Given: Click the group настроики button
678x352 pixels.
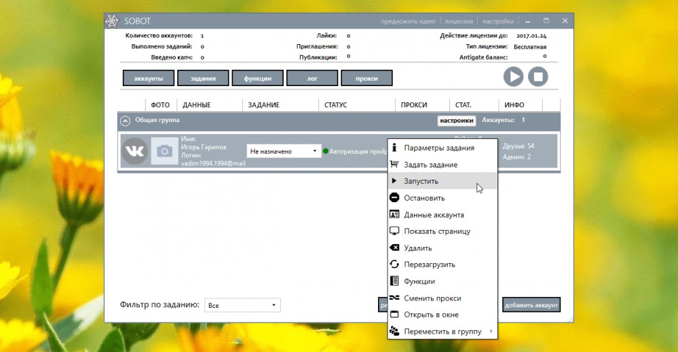Looking at the screenshot, I should pos(457,121).
